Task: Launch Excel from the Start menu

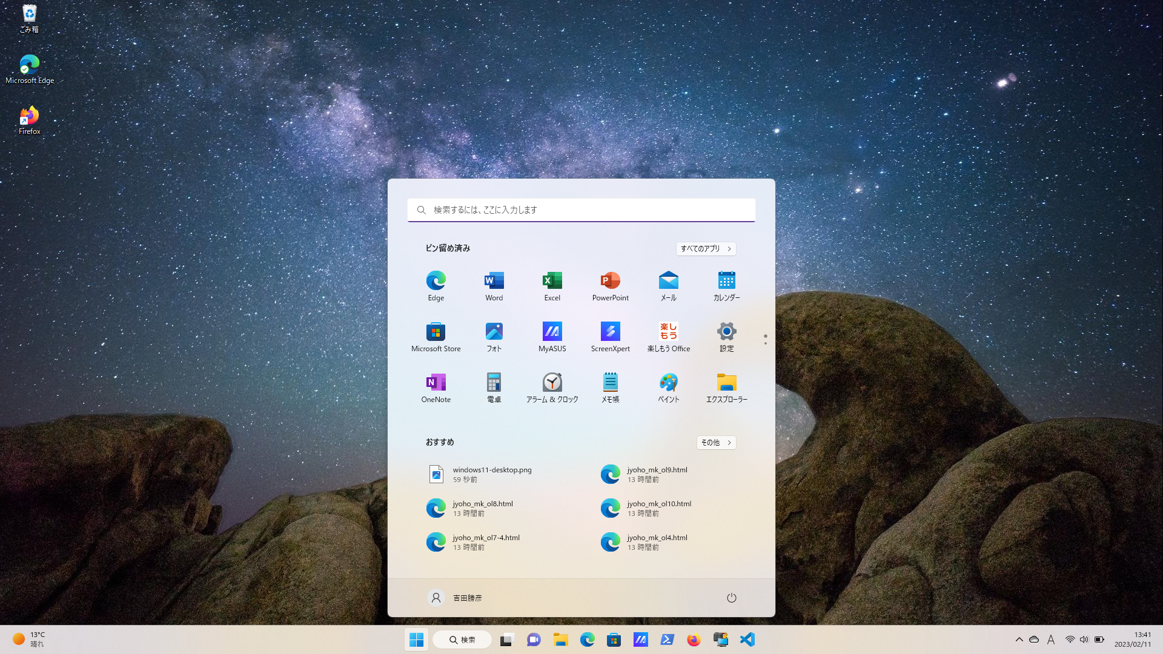Action: pos(552,286)
